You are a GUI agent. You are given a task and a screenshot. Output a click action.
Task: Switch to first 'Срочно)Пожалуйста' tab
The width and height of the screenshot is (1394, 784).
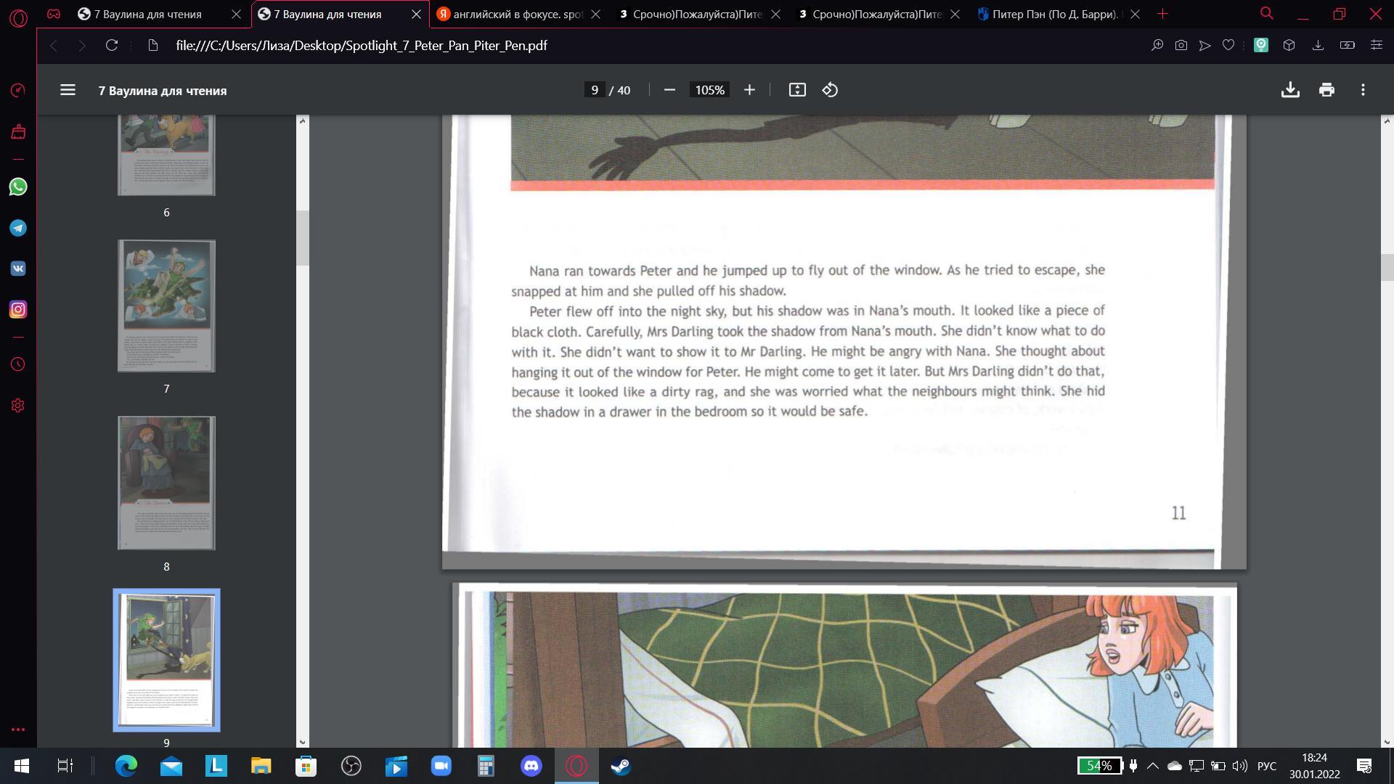[x=697, y=14]
